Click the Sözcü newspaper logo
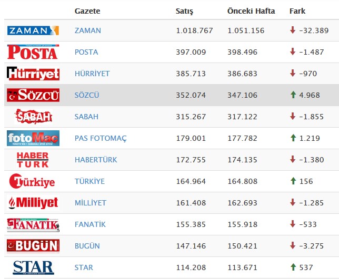 click(33, 95)
